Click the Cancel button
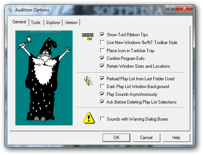This screenshot has width=203, height=155. point(146,138)
